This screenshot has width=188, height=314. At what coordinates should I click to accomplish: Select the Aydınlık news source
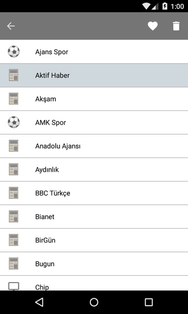(94, 170)
